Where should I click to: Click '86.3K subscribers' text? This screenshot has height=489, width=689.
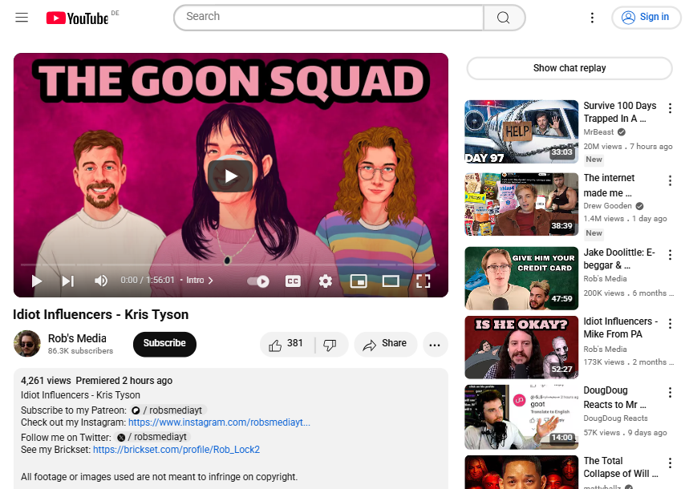tap(80, 351)
